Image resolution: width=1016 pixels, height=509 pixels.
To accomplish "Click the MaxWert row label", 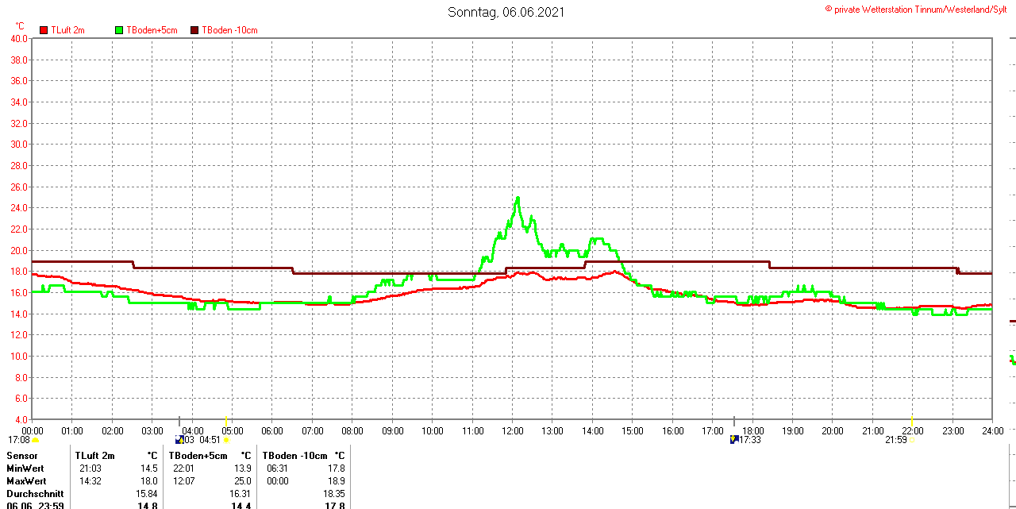I will [x=26, y=481].
